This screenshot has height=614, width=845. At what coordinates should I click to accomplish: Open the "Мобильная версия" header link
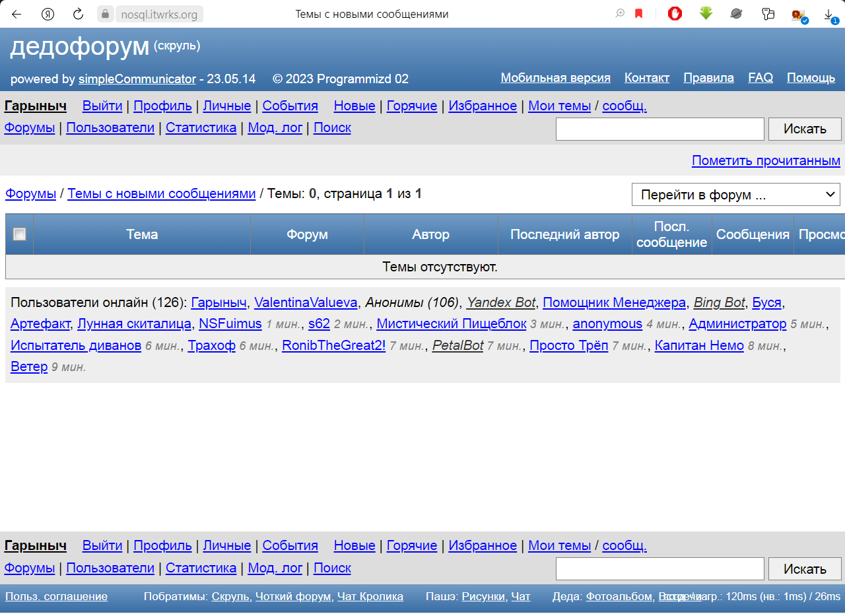pos(555,78)
